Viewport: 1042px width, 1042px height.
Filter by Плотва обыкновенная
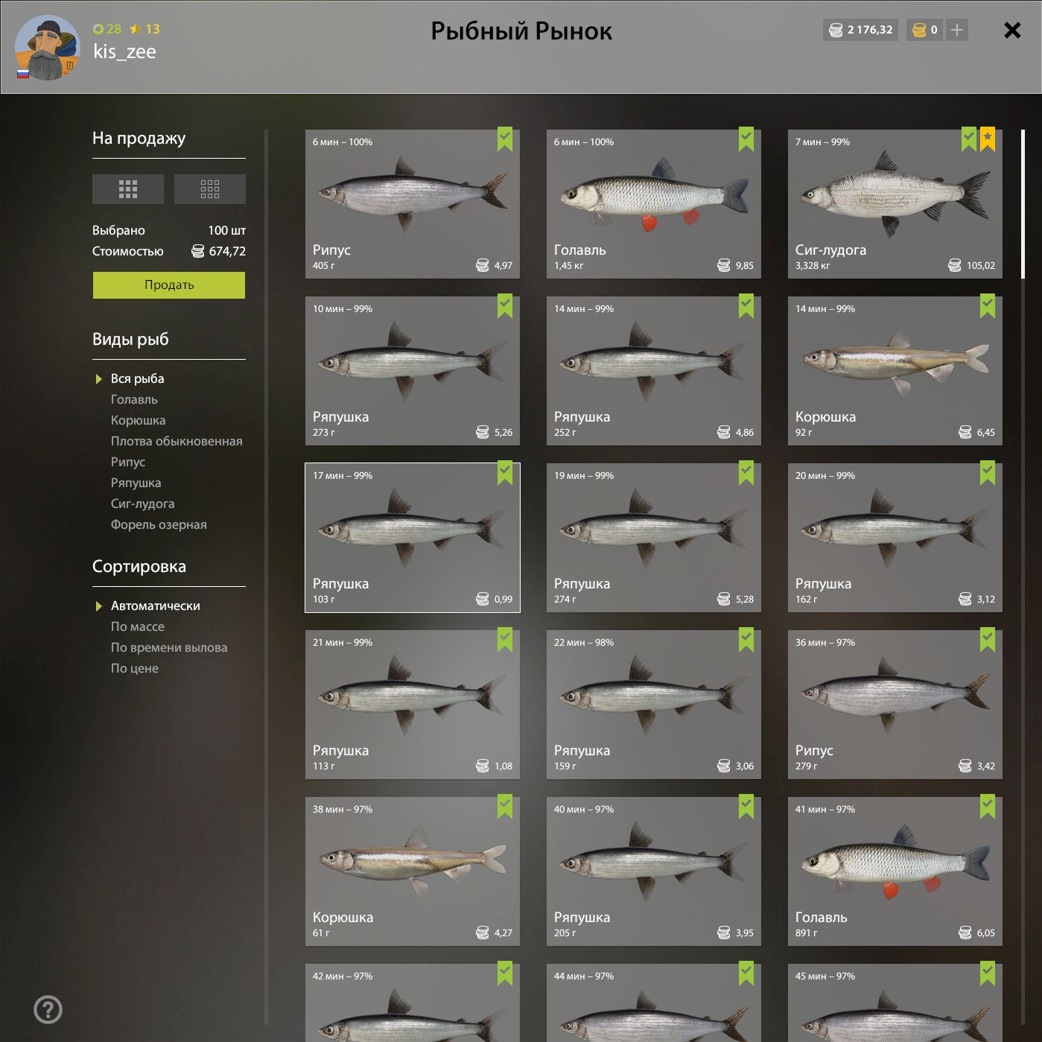pos(177,441)
